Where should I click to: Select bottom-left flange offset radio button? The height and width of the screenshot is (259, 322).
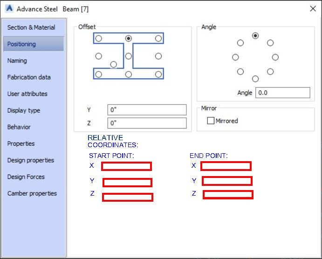(99, 74)
